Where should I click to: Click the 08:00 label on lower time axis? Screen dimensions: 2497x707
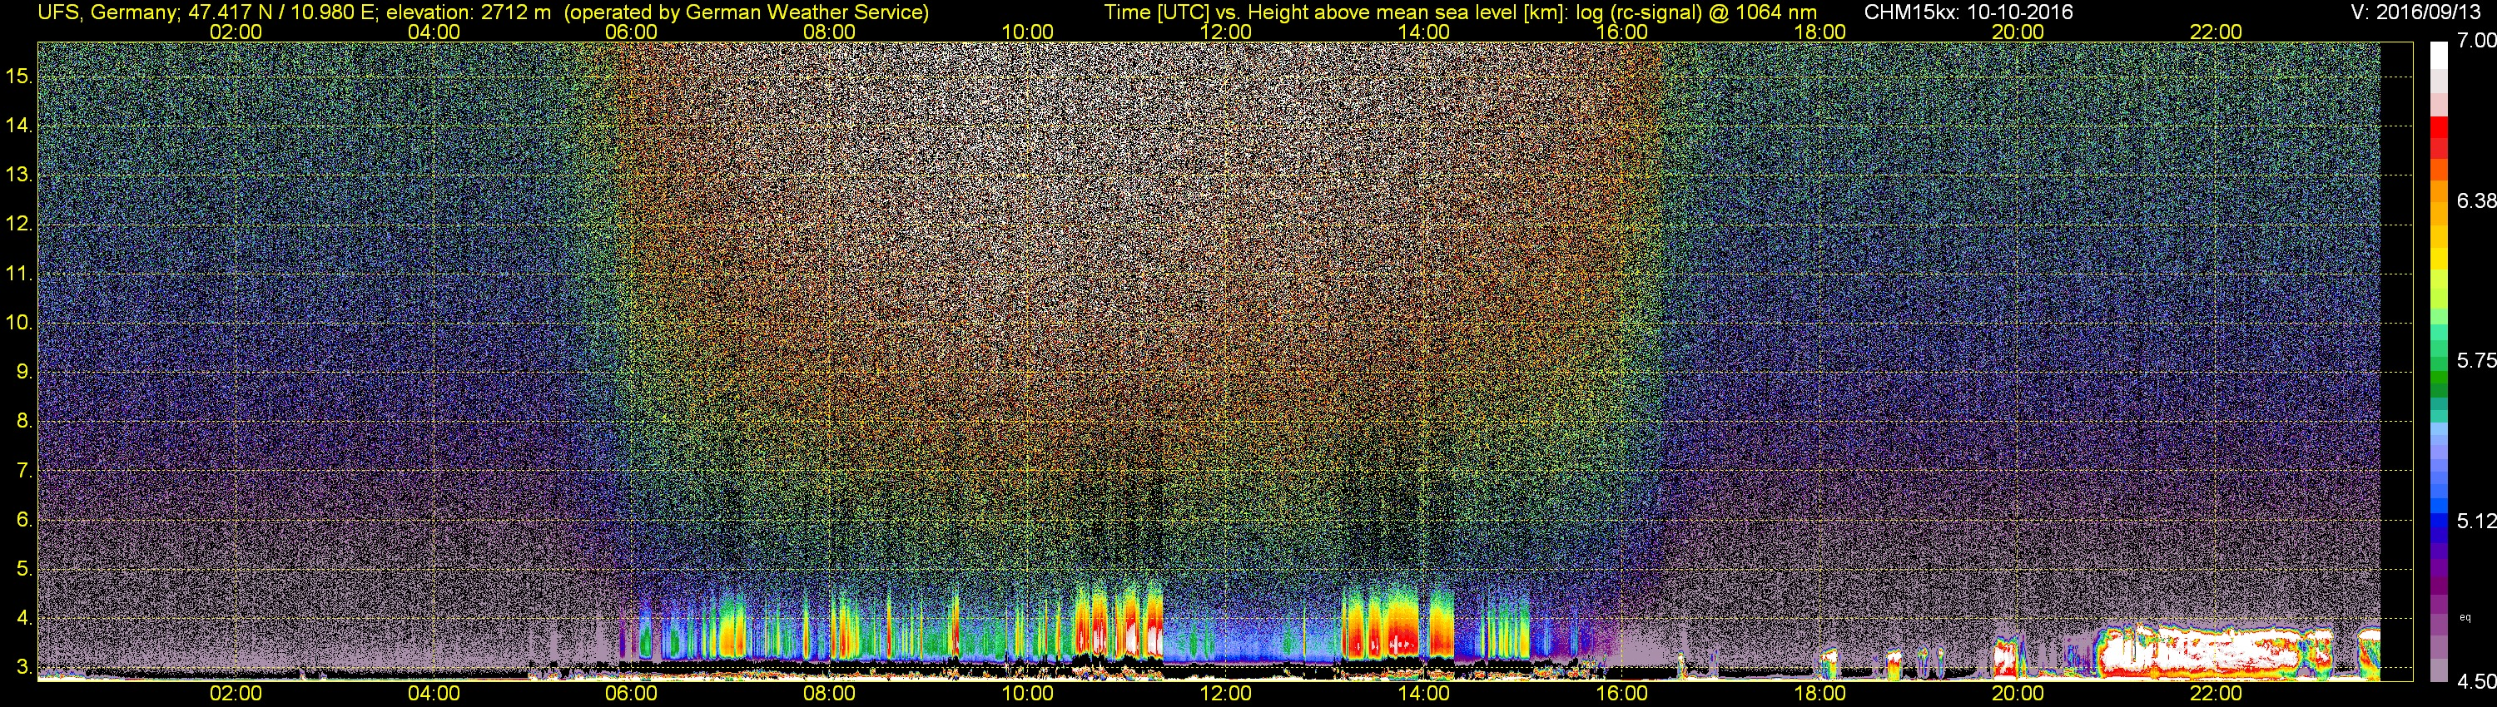pos(830,694)
